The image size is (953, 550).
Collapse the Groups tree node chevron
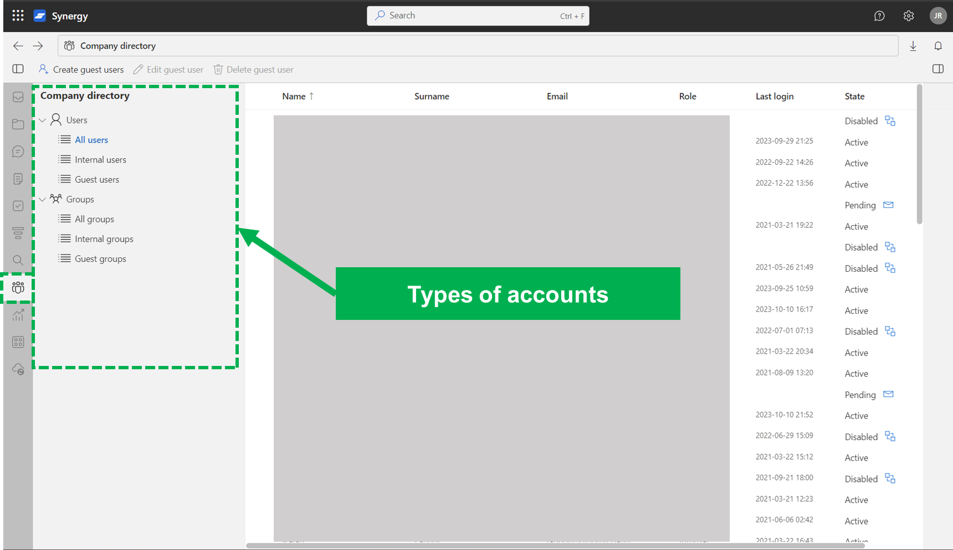point(43,199)
